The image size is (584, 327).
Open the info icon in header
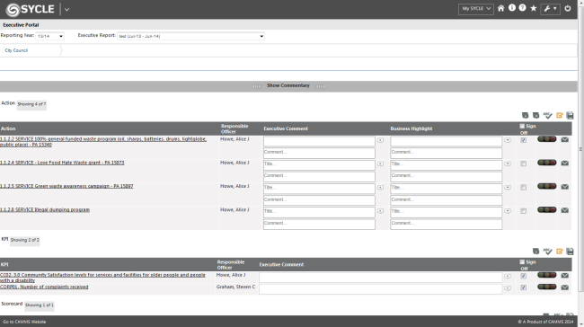[512, 8]
